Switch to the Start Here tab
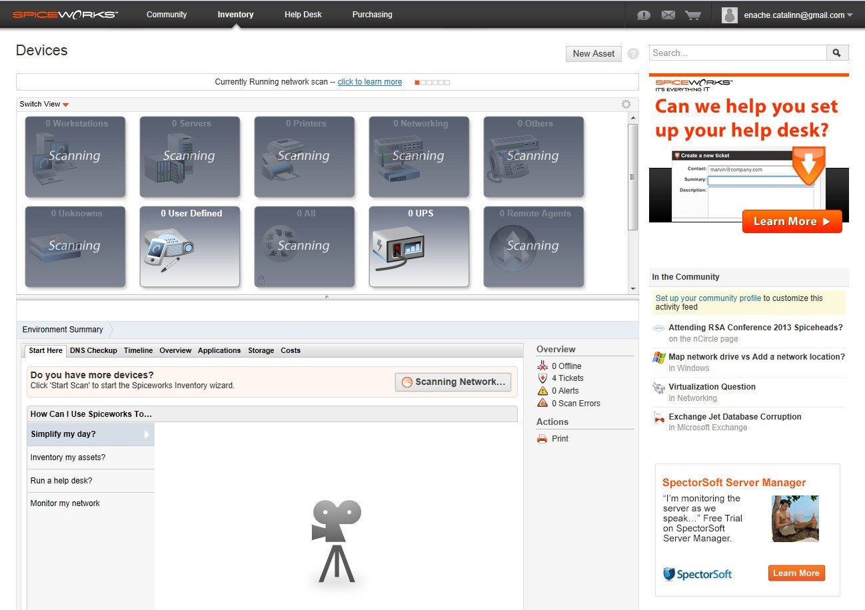 coord(46,350)
